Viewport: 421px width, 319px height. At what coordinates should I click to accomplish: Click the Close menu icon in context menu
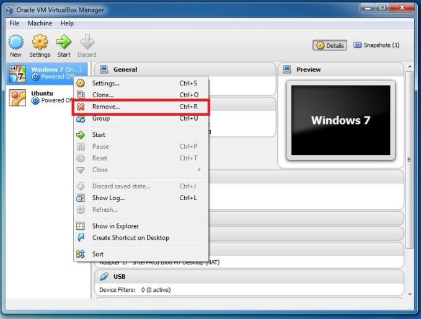coord(81,170)
